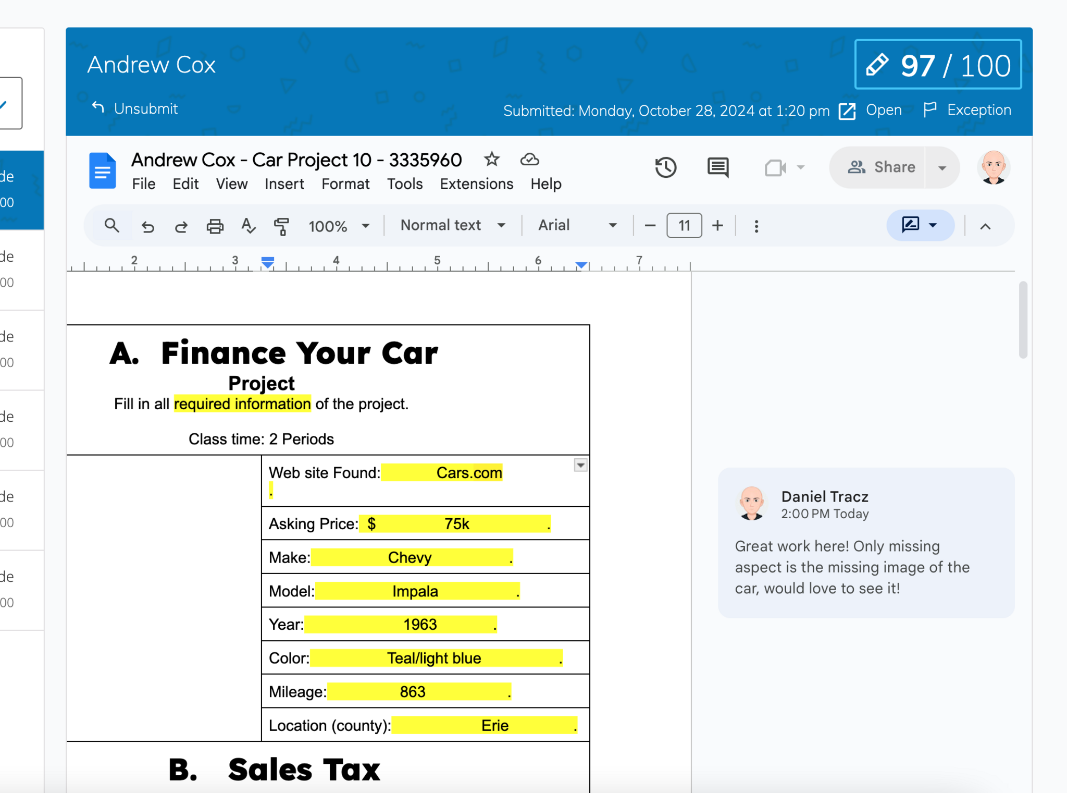This screenshot has height=793, width=1067.
Task: Star the Car Project document
Action: click(x=491, y=160)
